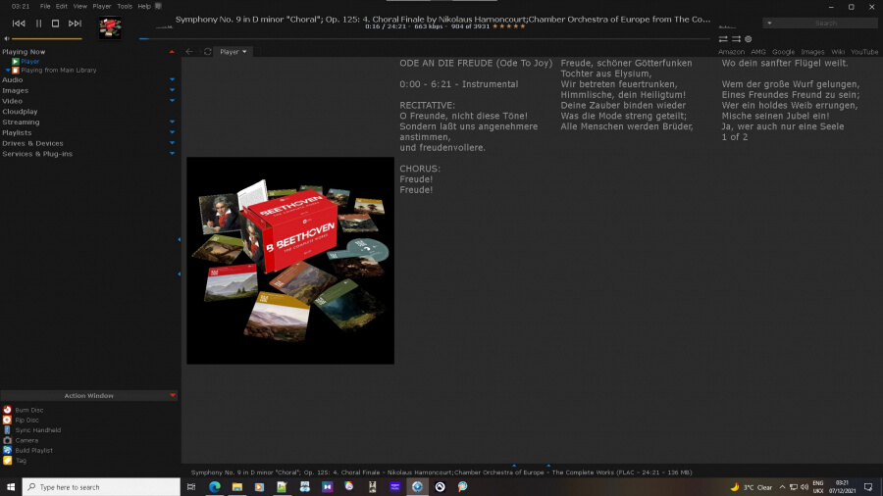Viewport: 883px width, 496px height.
Task: Open the Google link
Action: click(x=783, y=52)
